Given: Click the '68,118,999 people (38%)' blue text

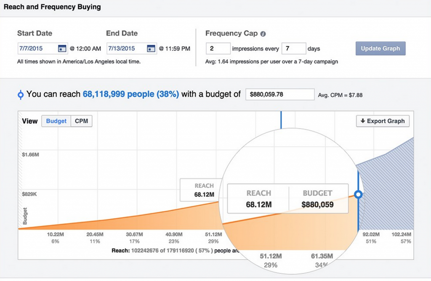Looking at the screenshot, I should pyautogui.click(x=131, y=94).
